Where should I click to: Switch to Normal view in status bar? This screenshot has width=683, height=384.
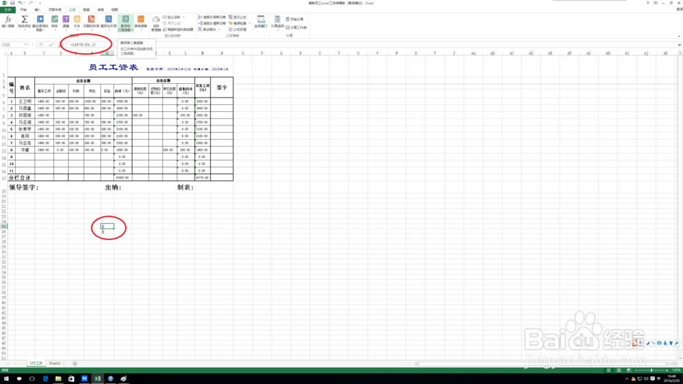click(609, 370)
